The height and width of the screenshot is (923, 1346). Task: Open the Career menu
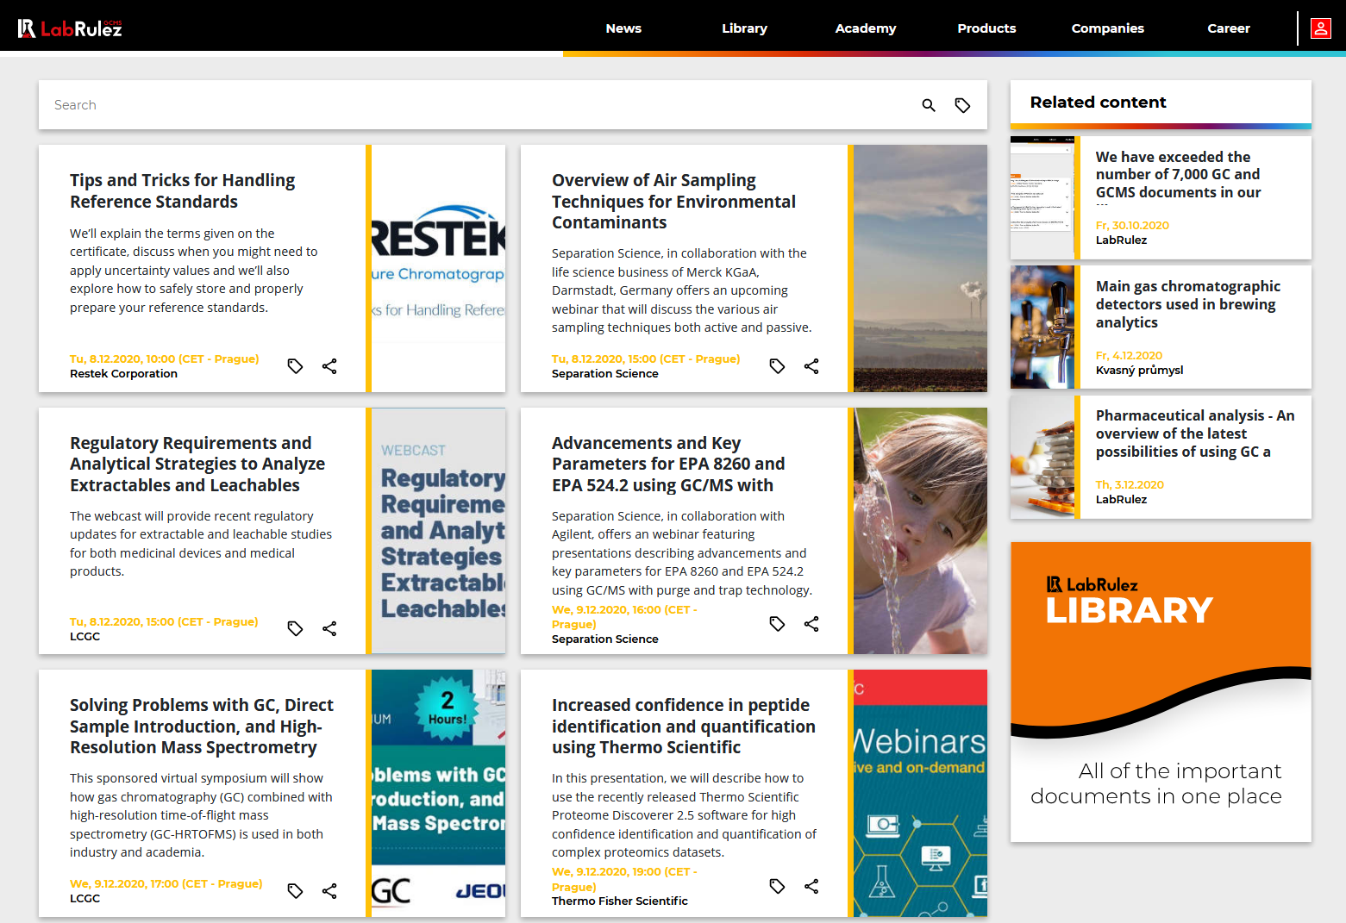1229,28
